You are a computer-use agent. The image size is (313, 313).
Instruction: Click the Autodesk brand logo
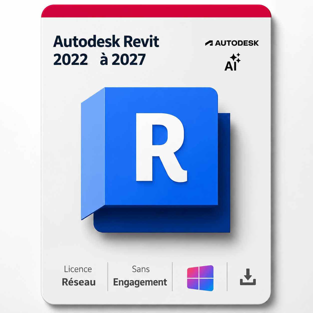coord(232,43)
